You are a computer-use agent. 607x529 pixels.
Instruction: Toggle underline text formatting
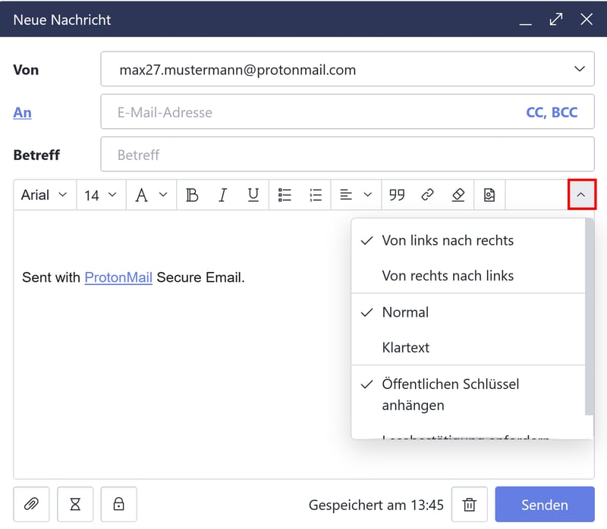[x=253, y=195]
